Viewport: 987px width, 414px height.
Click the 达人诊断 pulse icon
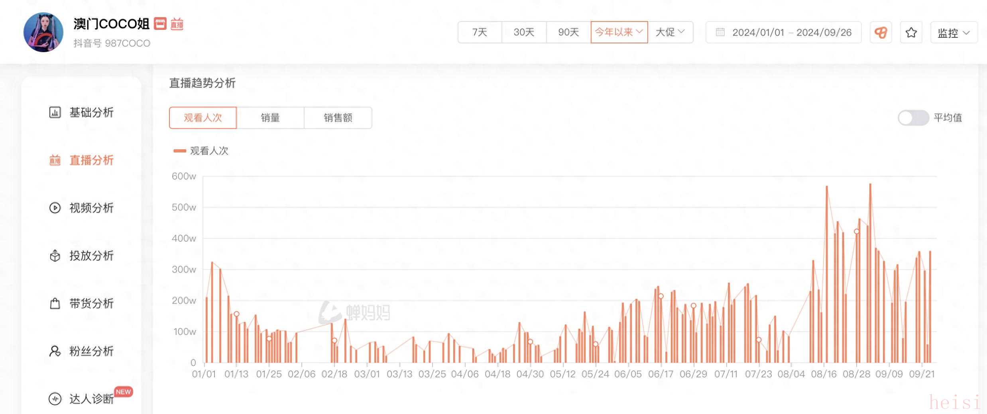point(55,398)
